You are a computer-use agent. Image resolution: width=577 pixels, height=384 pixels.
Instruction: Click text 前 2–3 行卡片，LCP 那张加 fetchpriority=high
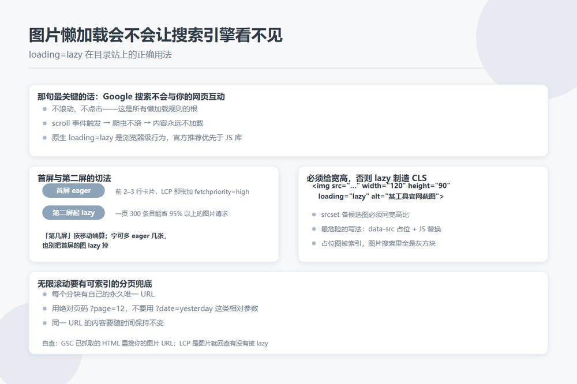(182, 191)
